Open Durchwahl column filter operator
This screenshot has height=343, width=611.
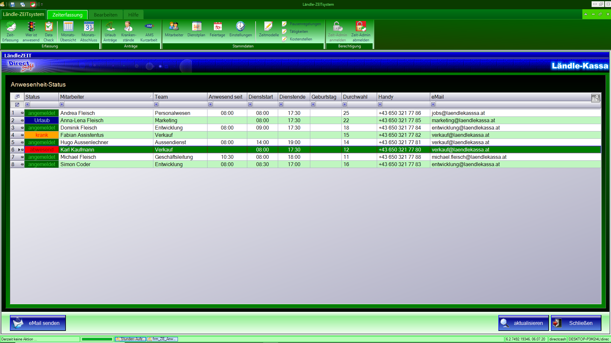[345, 104]
